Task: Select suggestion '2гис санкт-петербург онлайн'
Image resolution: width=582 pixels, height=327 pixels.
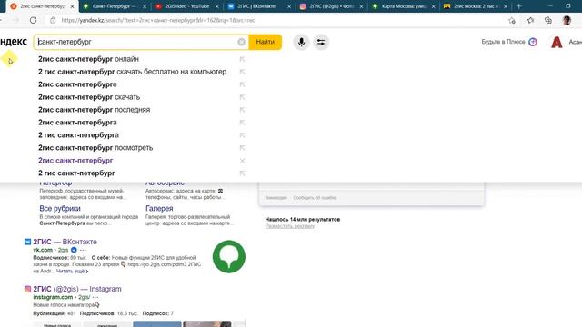Action: coord(88,59)
